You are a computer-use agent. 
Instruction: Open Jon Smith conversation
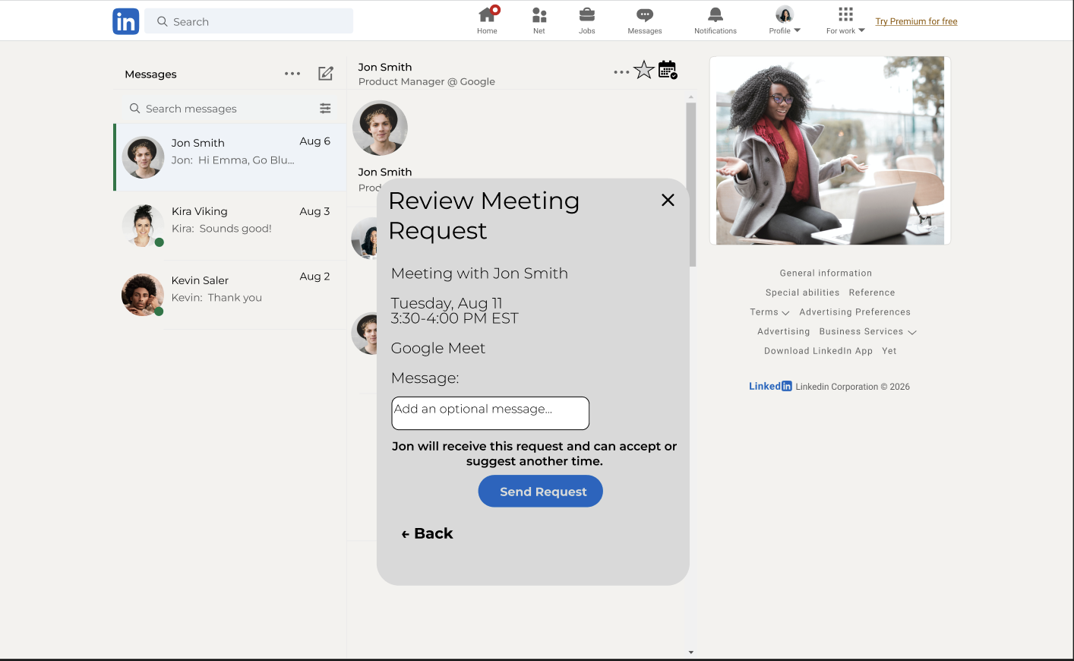click(230, 157)
